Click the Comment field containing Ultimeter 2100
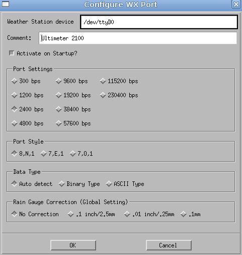 (x=138, y=38)
